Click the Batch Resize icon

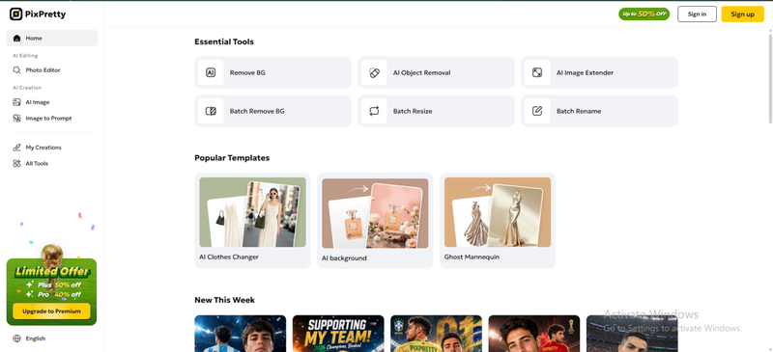[374, 111]
